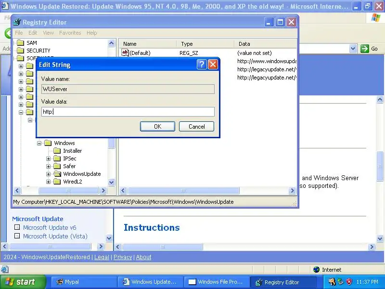Screen dimensions: 385x289
Task: Click the Registry Editor title bar icon
Action: point(17,22)
